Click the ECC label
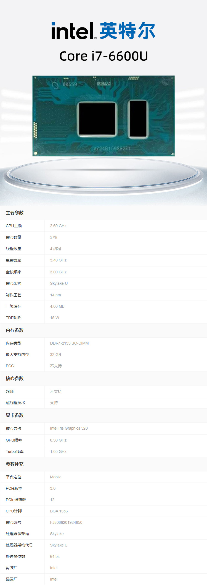 click(x=10, y=366)
